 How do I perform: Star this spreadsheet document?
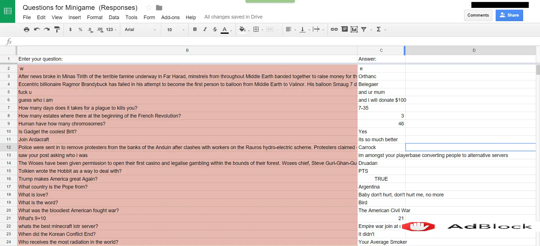pyautogui.click(x=148, y=8)
